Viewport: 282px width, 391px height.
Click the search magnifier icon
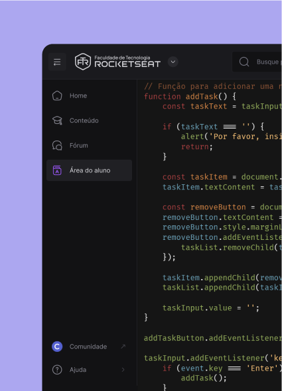click(244, 62)
